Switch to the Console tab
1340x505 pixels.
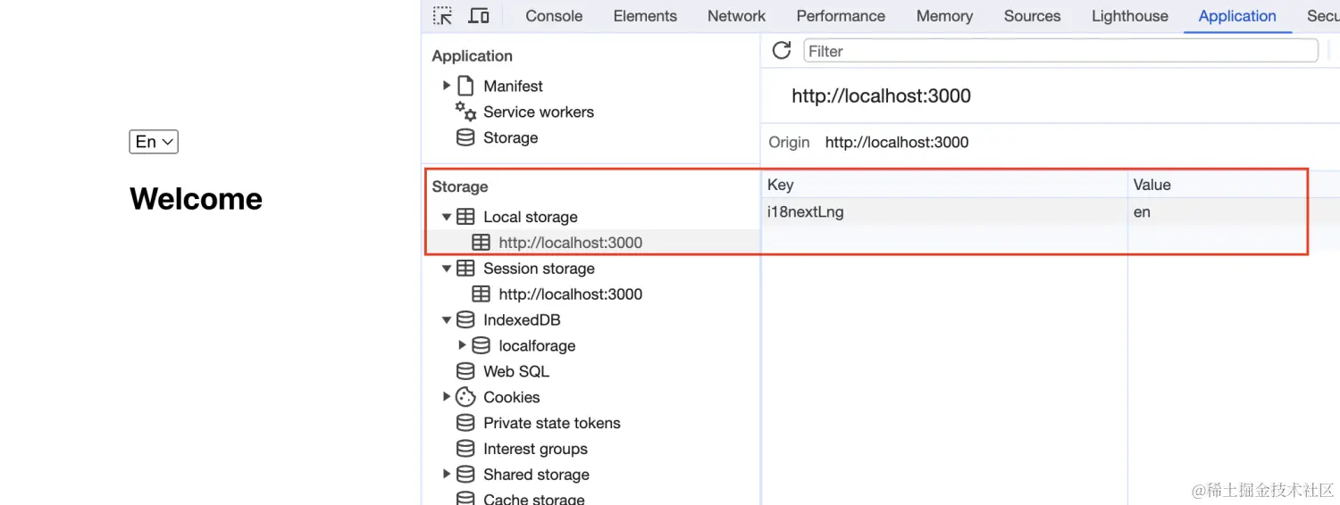pos(554,16)
